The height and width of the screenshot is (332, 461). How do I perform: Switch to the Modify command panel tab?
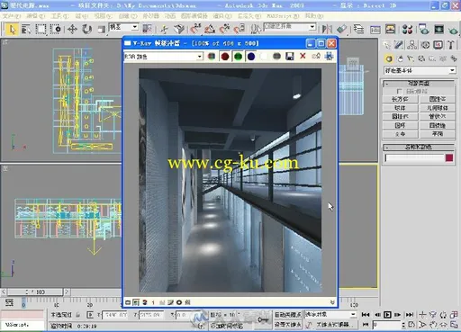(x=399, y=45)
